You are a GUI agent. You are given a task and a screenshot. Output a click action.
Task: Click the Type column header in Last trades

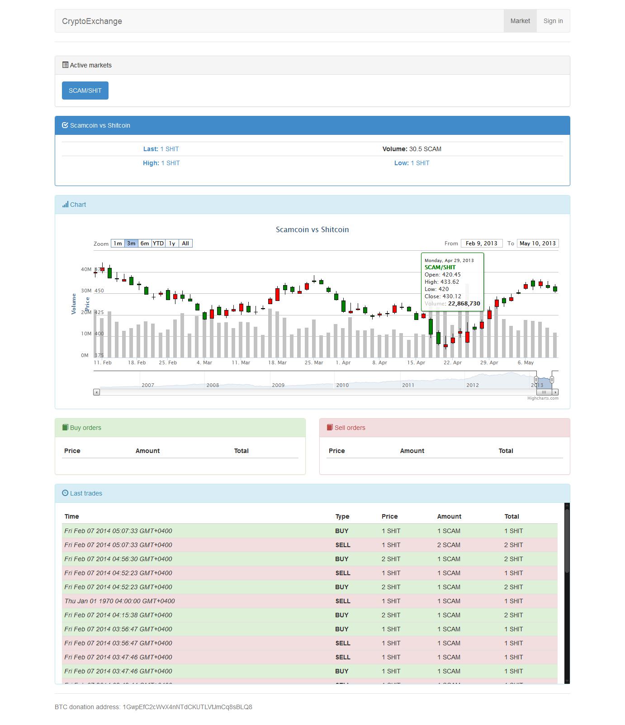pyautogui.click(x=342, y=516)
